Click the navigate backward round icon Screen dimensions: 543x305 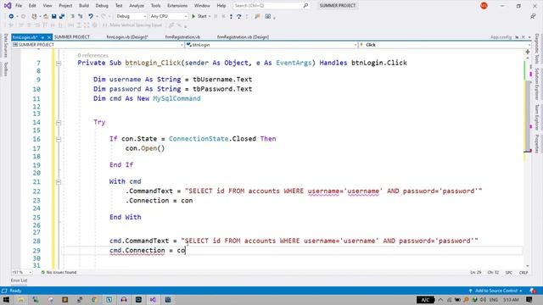point(11,16)
